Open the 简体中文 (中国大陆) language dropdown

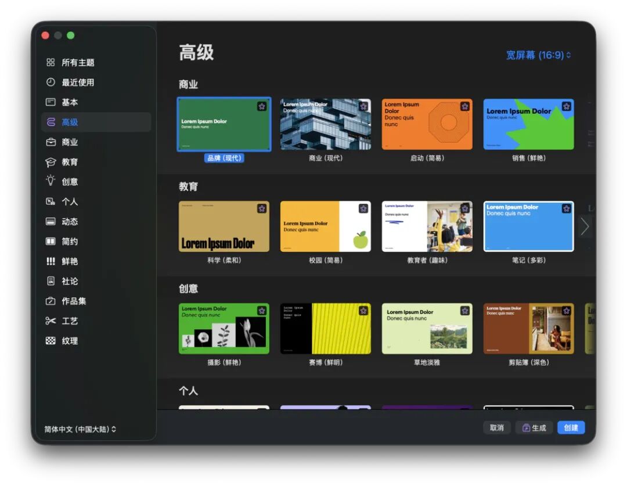[80, 429]
